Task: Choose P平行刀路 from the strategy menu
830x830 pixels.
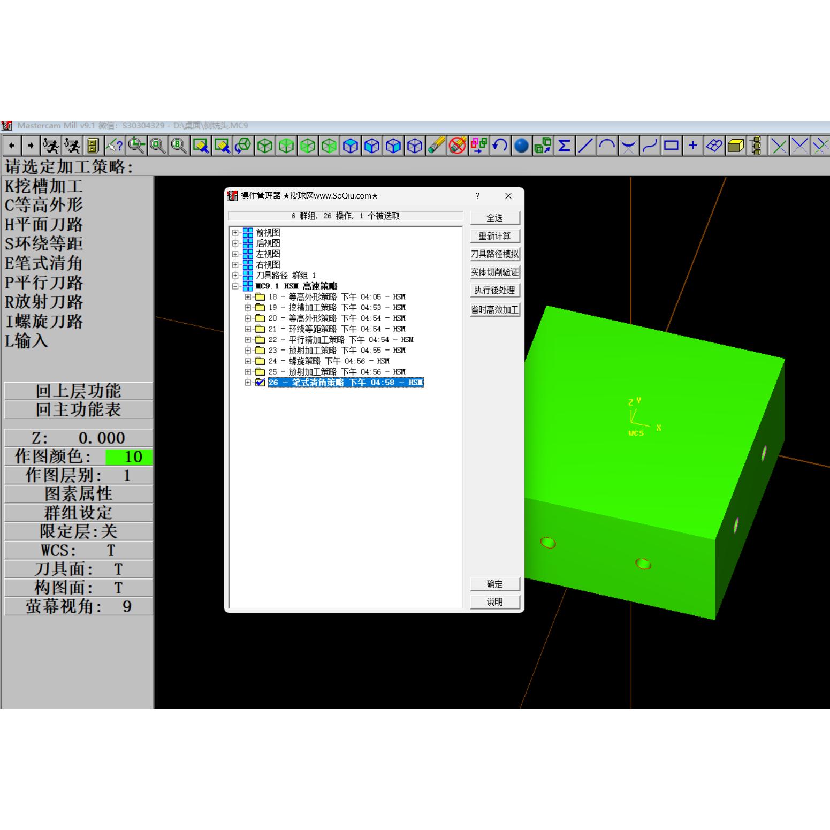Action: (44, 283)
